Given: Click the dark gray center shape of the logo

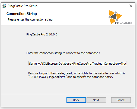Looking at the screenshot, I should tap(114, 16).
